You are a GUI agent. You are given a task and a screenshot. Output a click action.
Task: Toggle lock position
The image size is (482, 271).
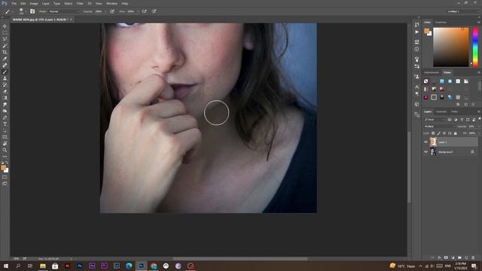coord(444,133)
